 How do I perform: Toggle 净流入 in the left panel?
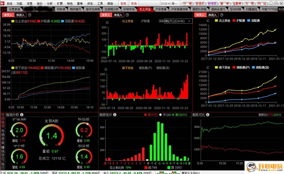(20, 15)
